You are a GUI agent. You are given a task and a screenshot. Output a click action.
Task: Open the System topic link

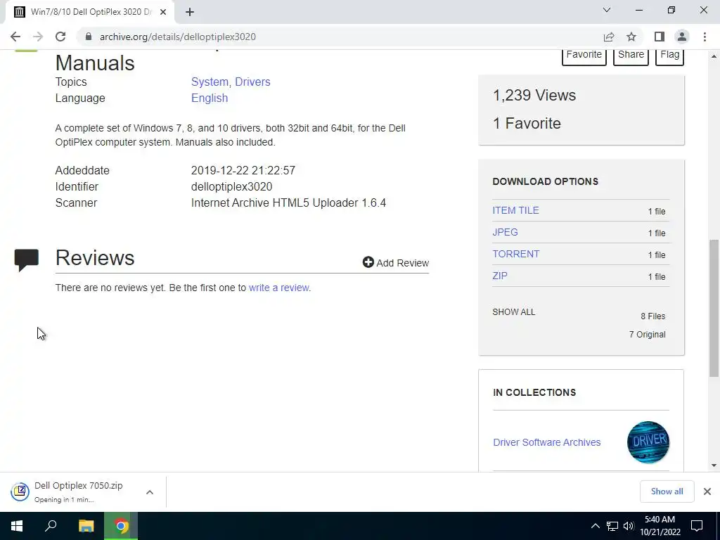[x=210, y=82]
